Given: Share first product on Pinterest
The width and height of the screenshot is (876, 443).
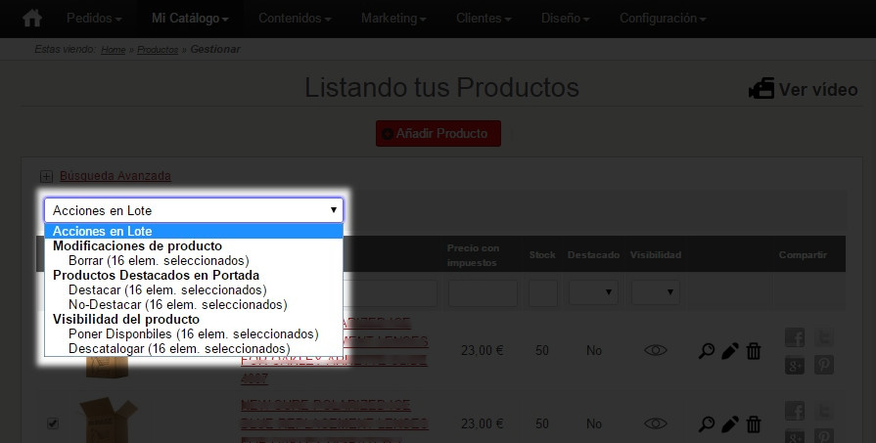Looking at the screenshot, I should (823, 365).
